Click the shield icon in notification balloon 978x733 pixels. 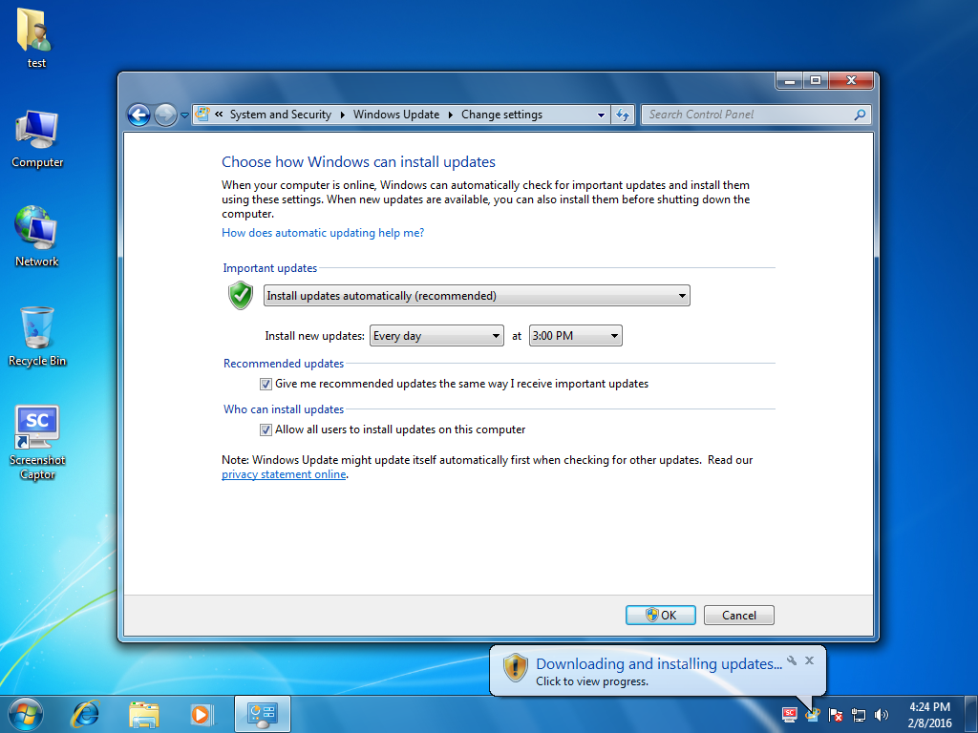point(515,667)
